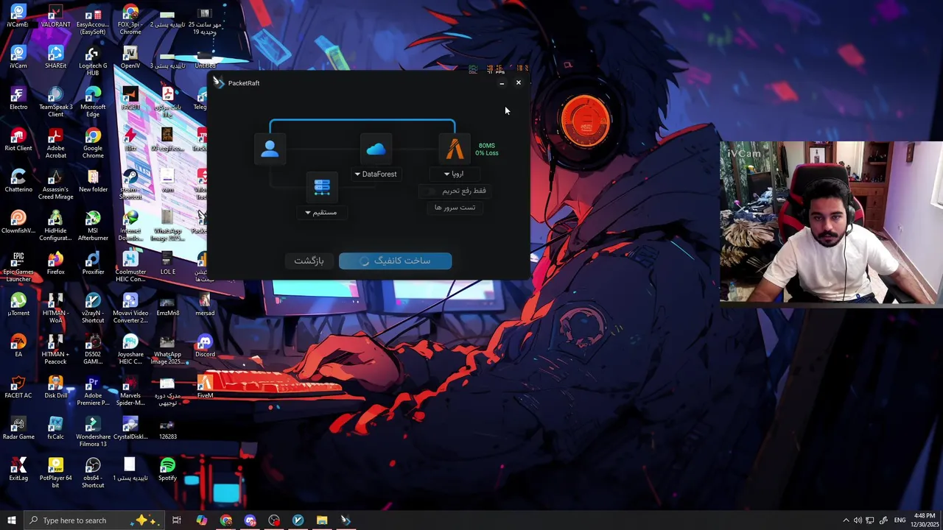
Task: Close the PacketRaft window
Action: [518, 83]
